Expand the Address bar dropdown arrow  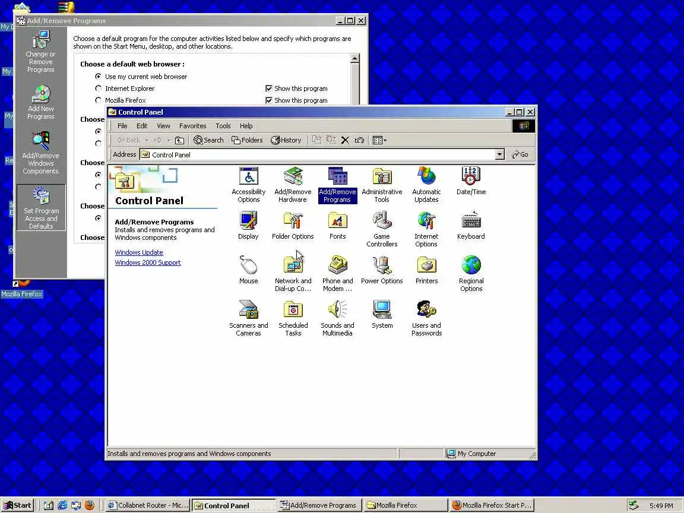499,154
